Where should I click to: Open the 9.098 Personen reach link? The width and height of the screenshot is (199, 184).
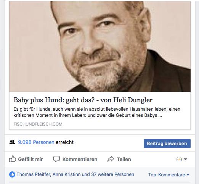[x=36, y=142]
